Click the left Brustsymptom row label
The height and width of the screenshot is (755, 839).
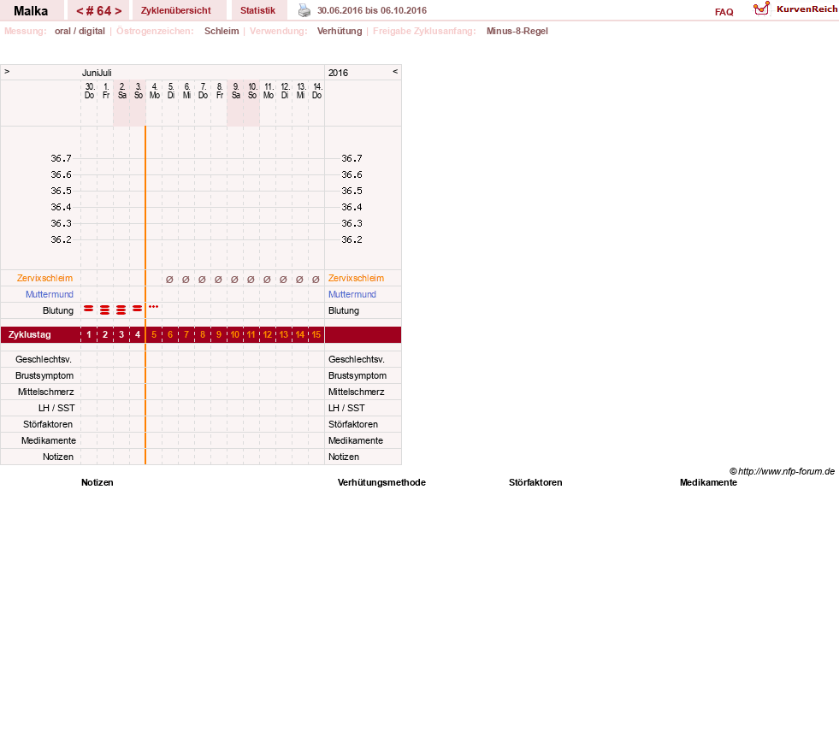click(44, 375)
